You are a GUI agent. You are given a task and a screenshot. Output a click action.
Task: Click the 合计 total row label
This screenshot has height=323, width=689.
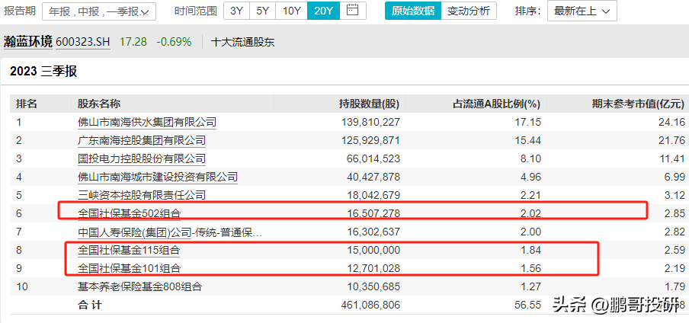pyautogui.click(x=90, y=305)
